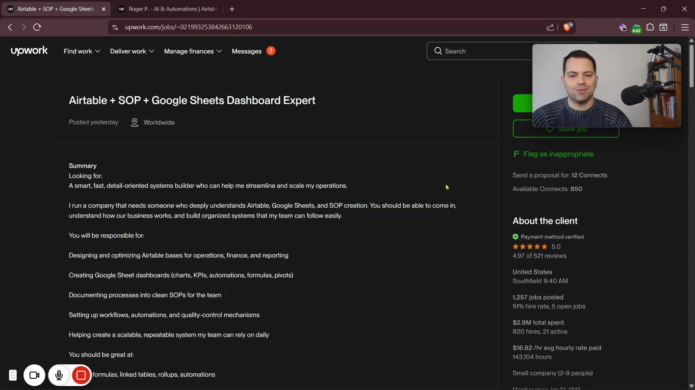
Task: Expand the Manage finances dropdown
Action: tap(193, 51)
